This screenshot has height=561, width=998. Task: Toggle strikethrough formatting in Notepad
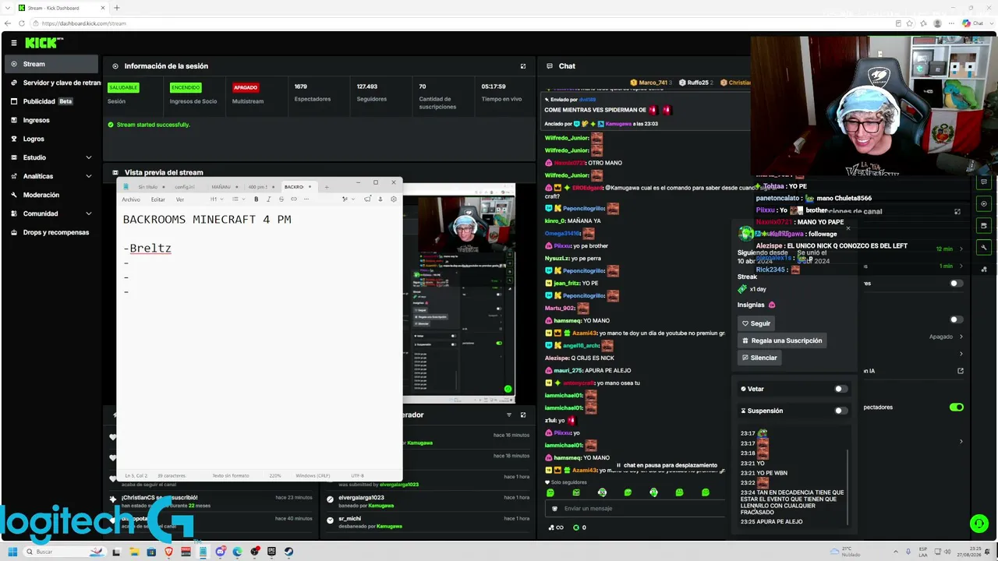pyautogui.click(x=281, y=199)
